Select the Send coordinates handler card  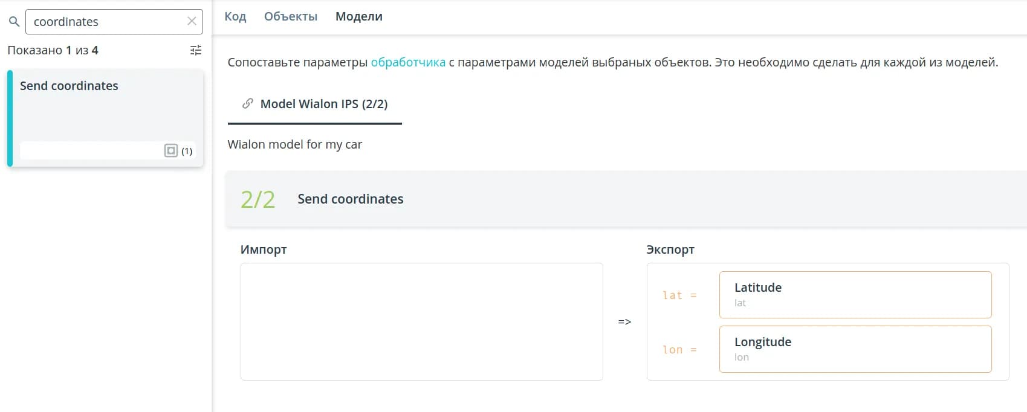105,109
